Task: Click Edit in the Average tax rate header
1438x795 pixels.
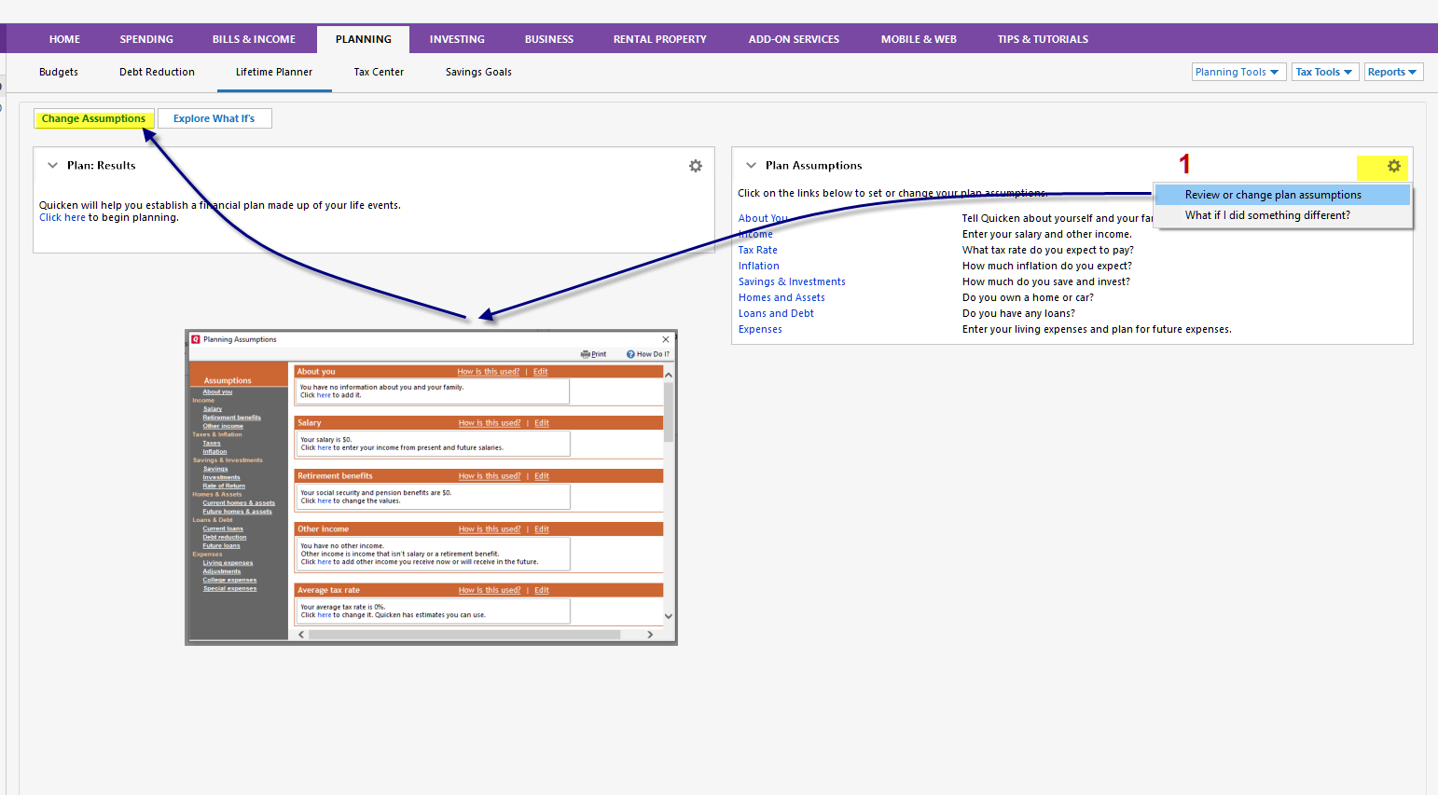Action: tap(542, 590)
